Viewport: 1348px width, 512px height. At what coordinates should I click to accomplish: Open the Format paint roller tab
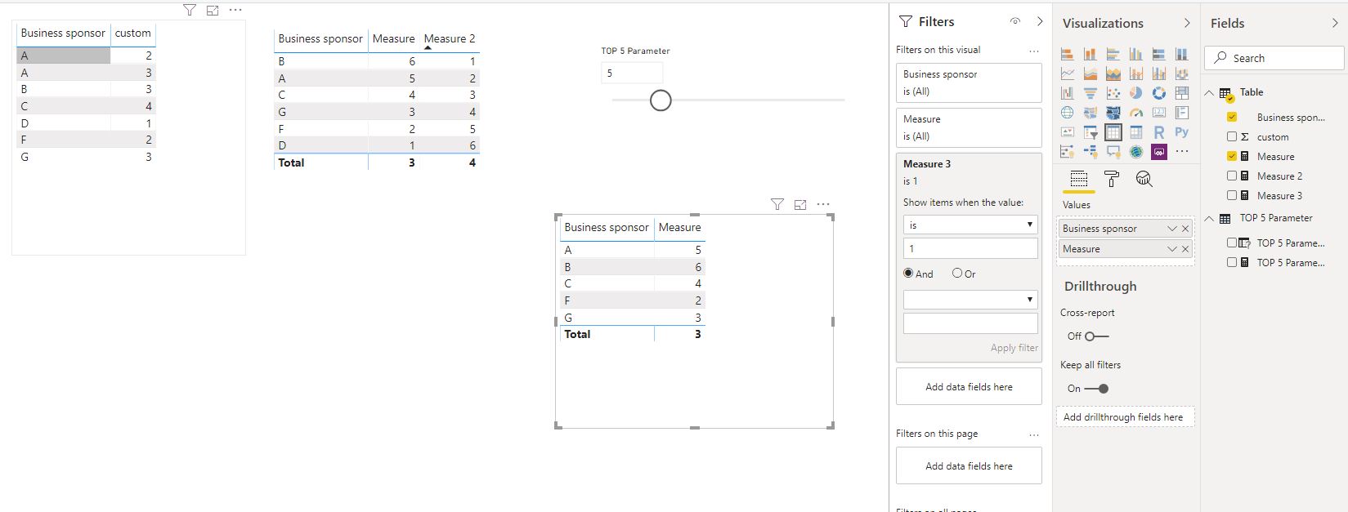(x=1111, y=179)
